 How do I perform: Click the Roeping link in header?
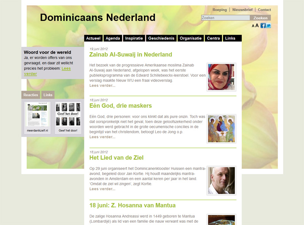[220, 10]
